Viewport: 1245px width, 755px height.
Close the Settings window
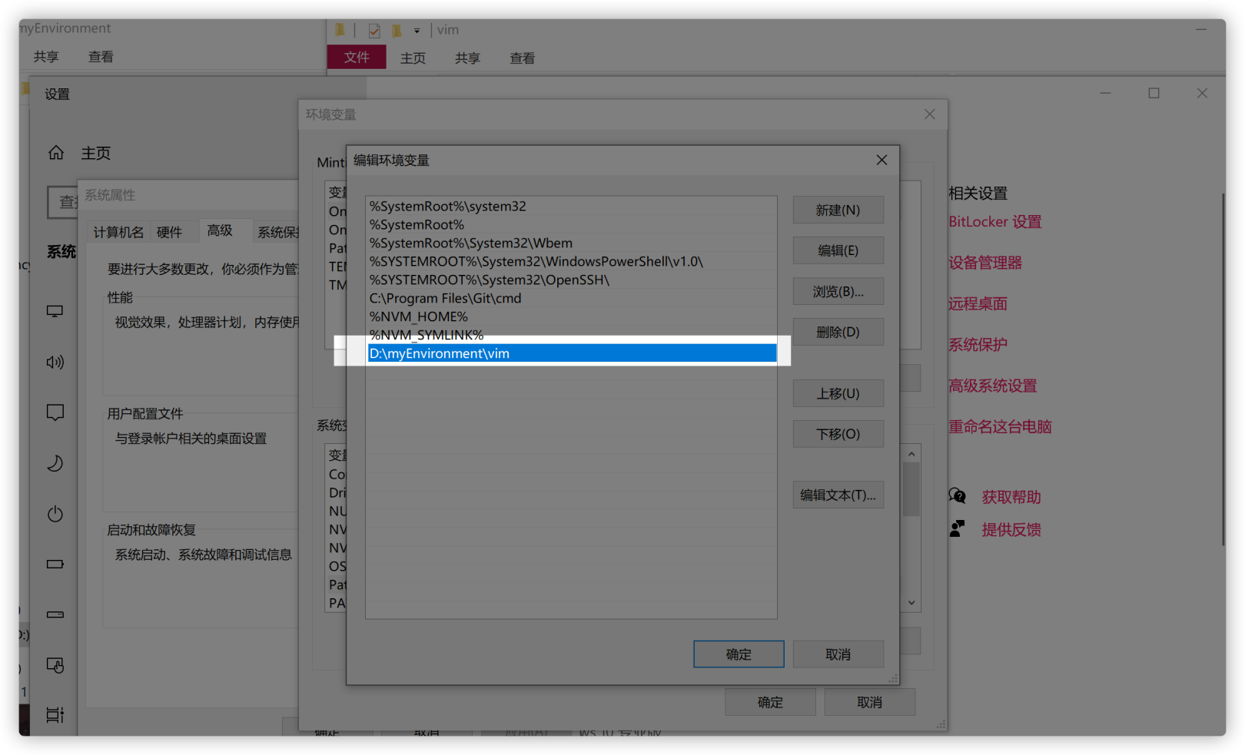pos(1202,93)
